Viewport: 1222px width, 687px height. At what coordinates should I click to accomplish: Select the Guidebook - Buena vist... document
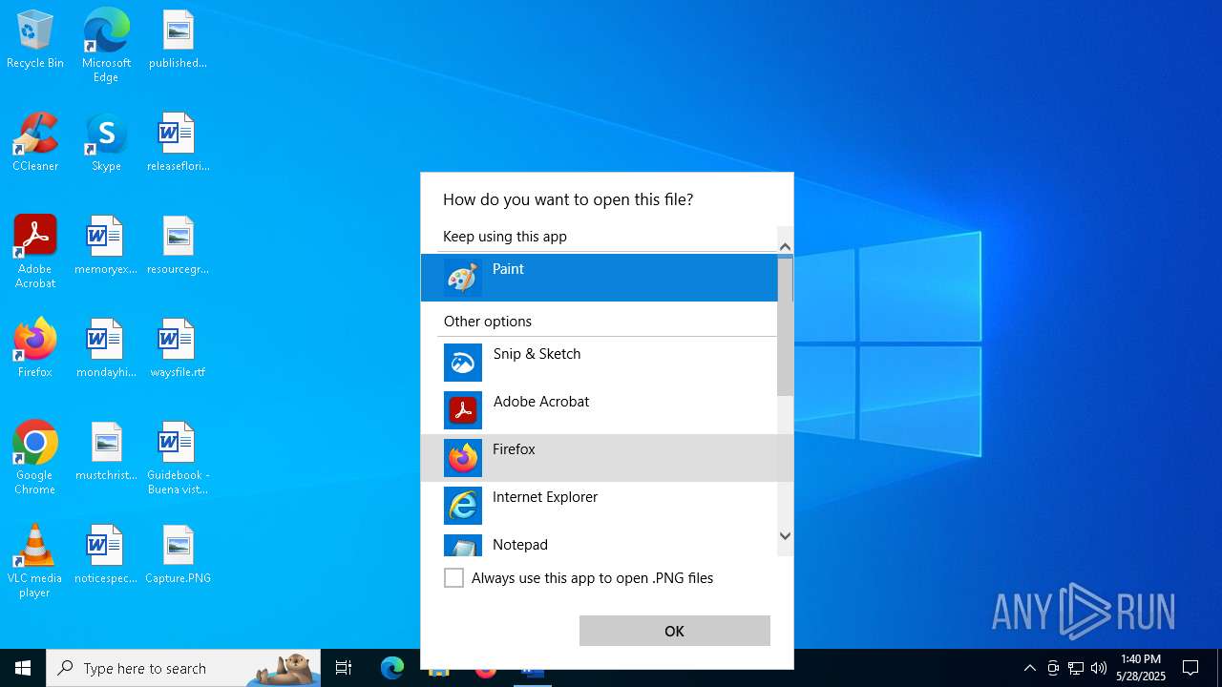(178, 458)
